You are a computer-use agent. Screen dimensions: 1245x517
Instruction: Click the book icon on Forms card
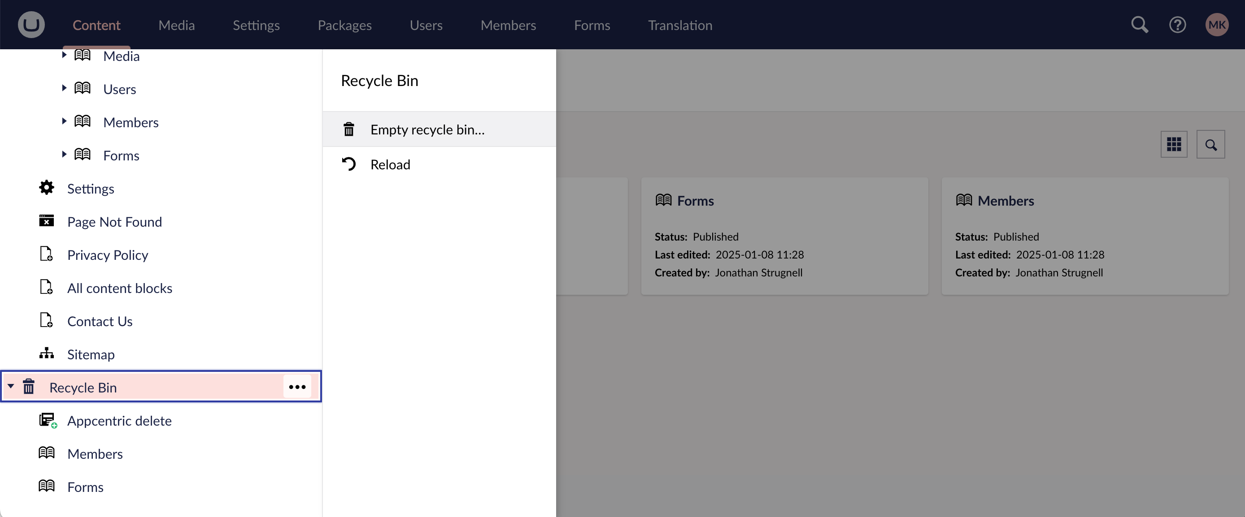click(663, 200)
